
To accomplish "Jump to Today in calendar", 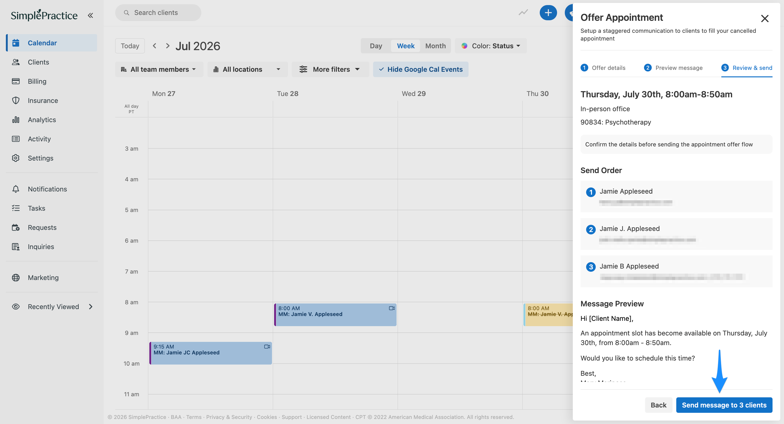I will pyautogui.click(x=130, y=46).
